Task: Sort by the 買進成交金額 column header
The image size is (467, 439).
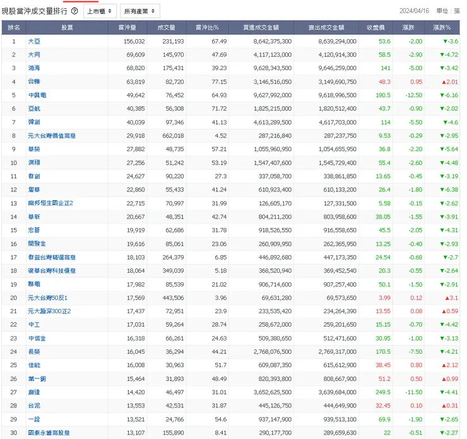Action: coord(261,27)
